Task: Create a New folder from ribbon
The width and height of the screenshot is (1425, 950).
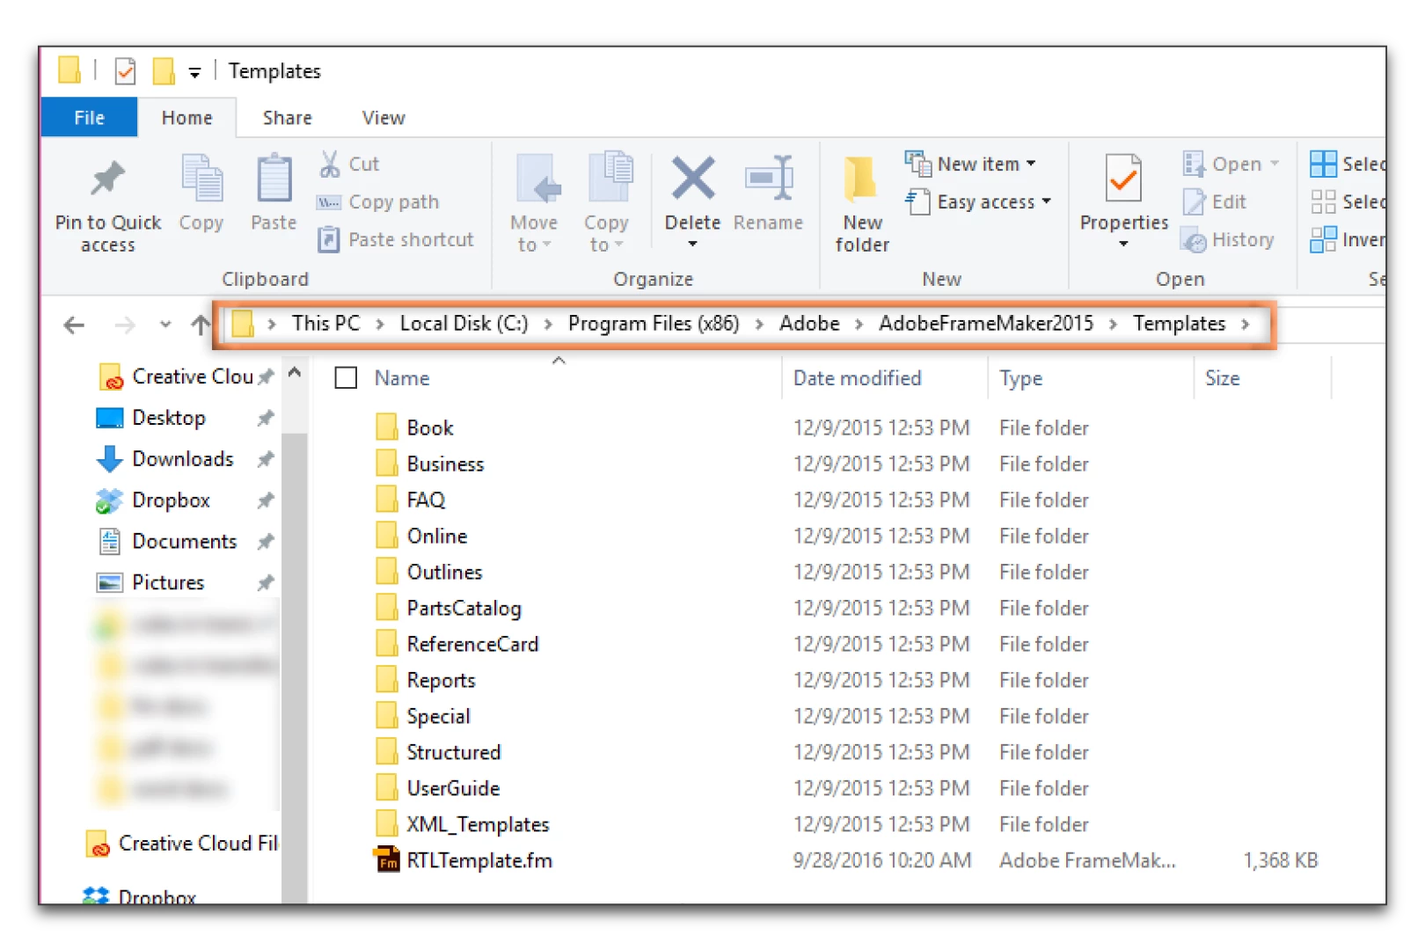Action: pos(862,204)
